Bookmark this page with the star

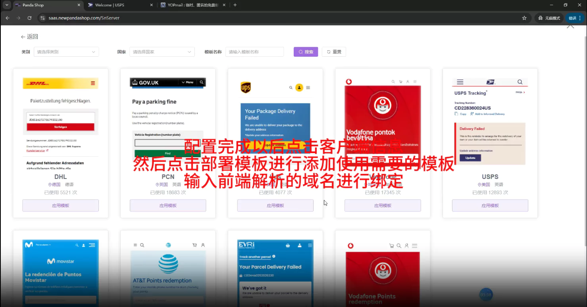click(524, 18)
